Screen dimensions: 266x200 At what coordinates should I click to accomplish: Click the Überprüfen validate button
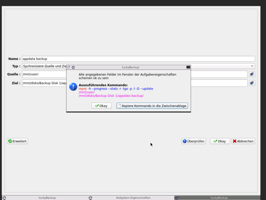pos(194,141)
